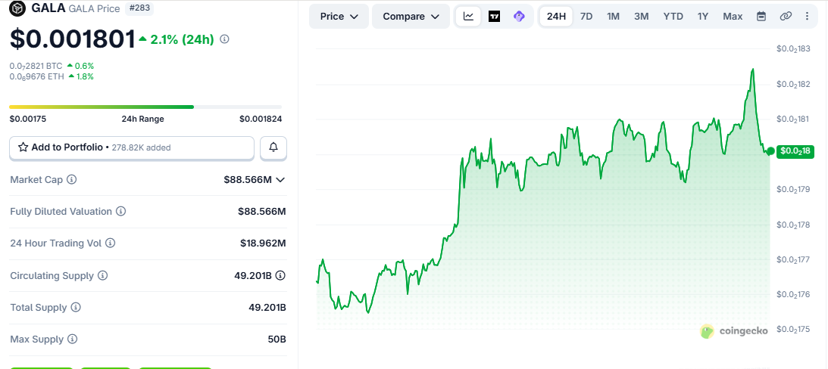
Task: Open the Price dropdown
Action: (x=339, y=17)
